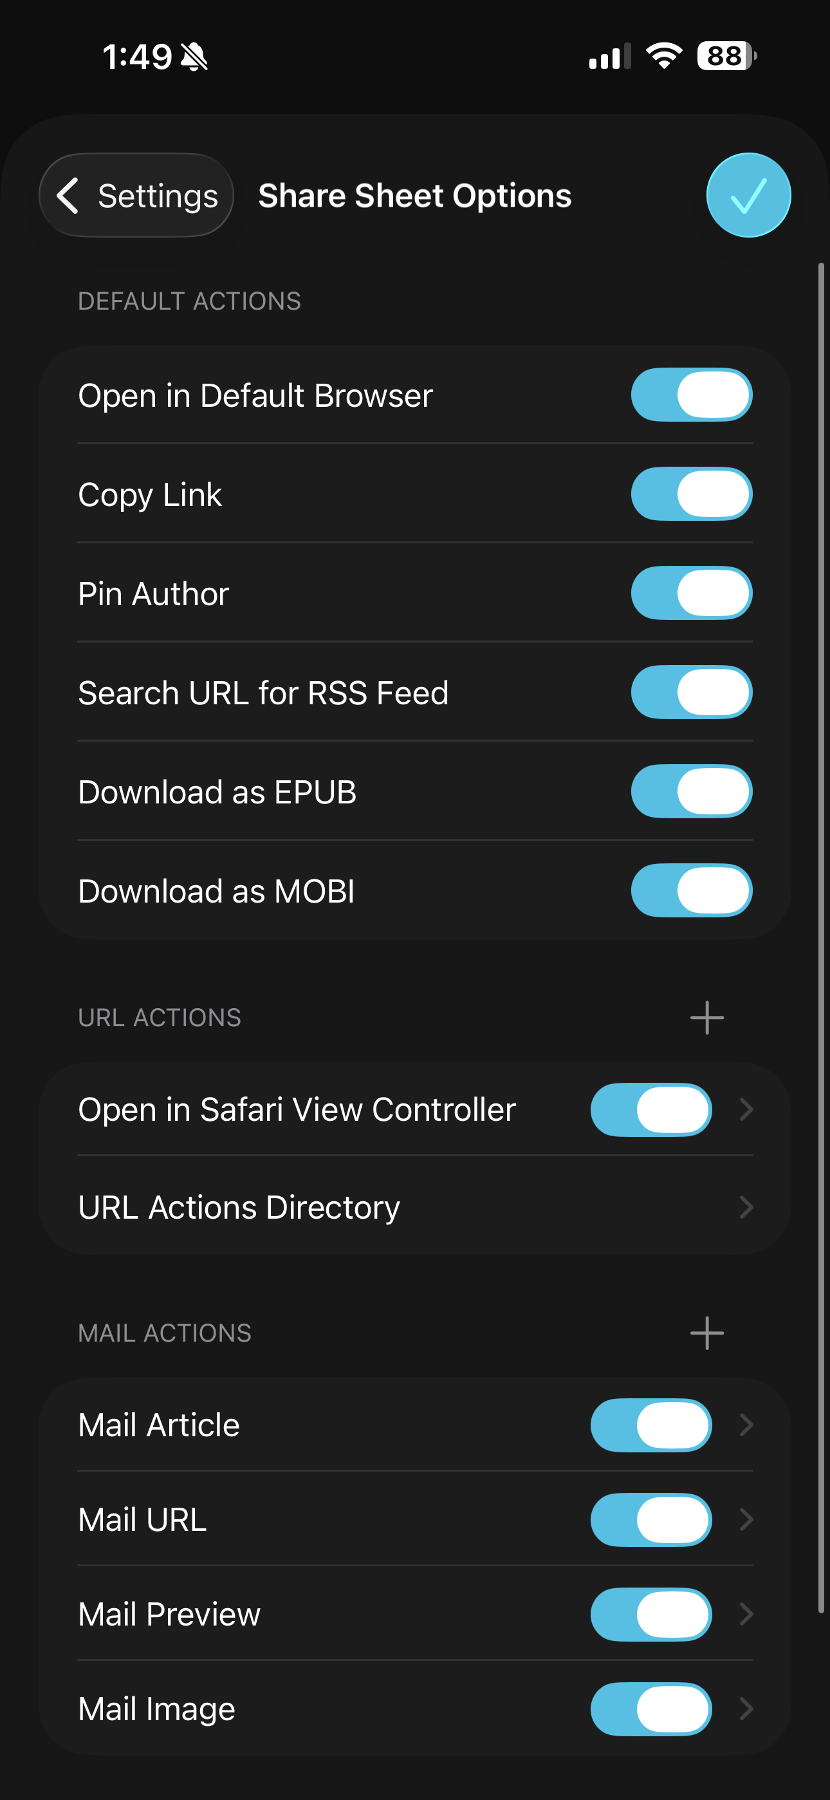The width and height of the screenshot is (830, 1800).
Task: Open Mail URL details chevron
Action: tap(746, 1519)
